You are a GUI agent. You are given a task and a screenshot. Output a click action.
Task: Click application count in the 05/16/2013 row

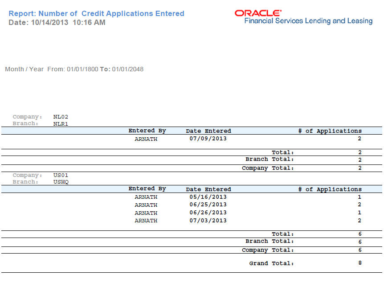click(x=359, y=197)
